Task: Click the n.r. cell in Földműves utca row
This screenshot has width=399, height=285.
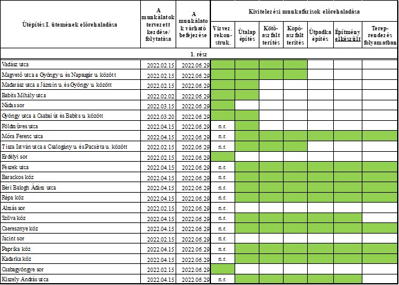Action: pos(223,126)
